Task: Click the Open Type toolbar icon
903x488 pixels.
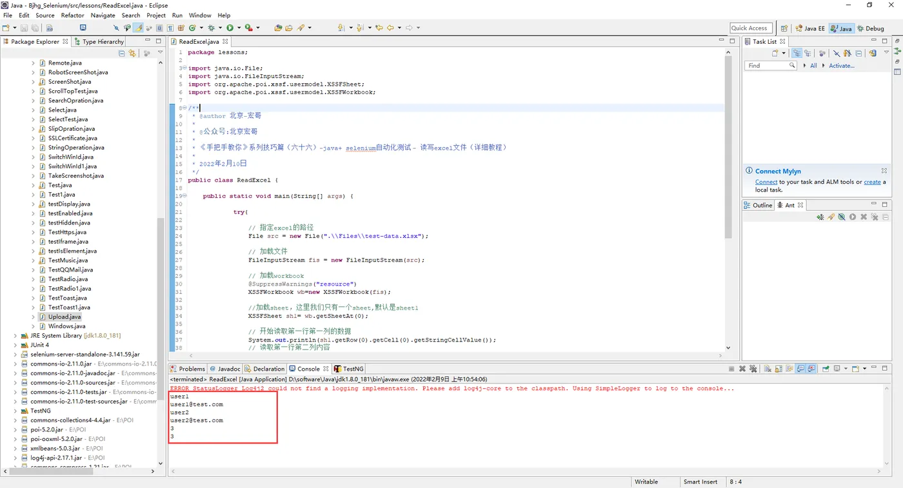Action: point(278,28)
